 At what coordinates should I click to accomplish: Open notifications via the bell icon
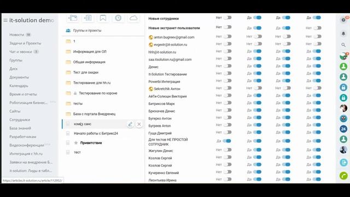[x=343, y=33]
